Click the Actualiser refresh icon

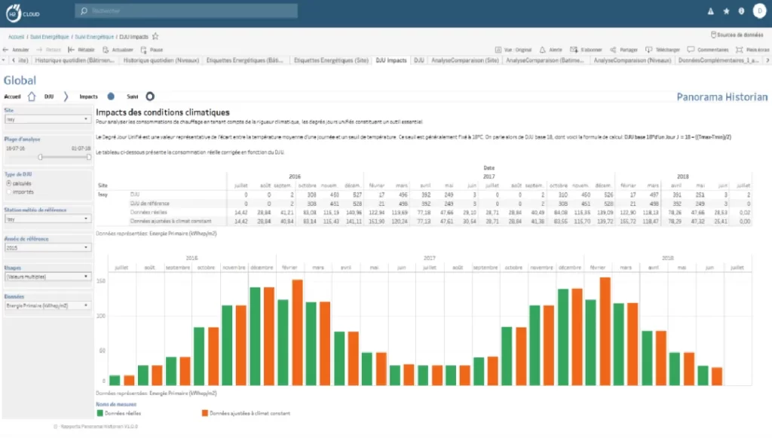pos(105,50)
